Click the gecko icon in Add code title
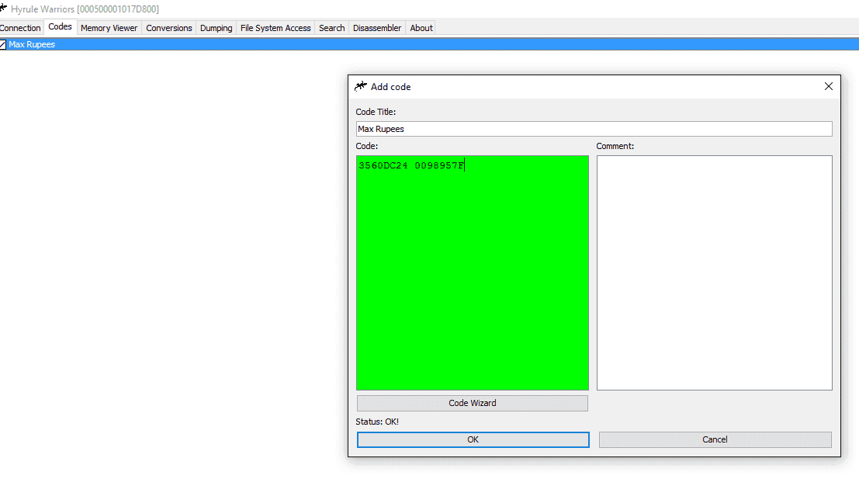Screen dimensions: 859x486 (361, 86)
